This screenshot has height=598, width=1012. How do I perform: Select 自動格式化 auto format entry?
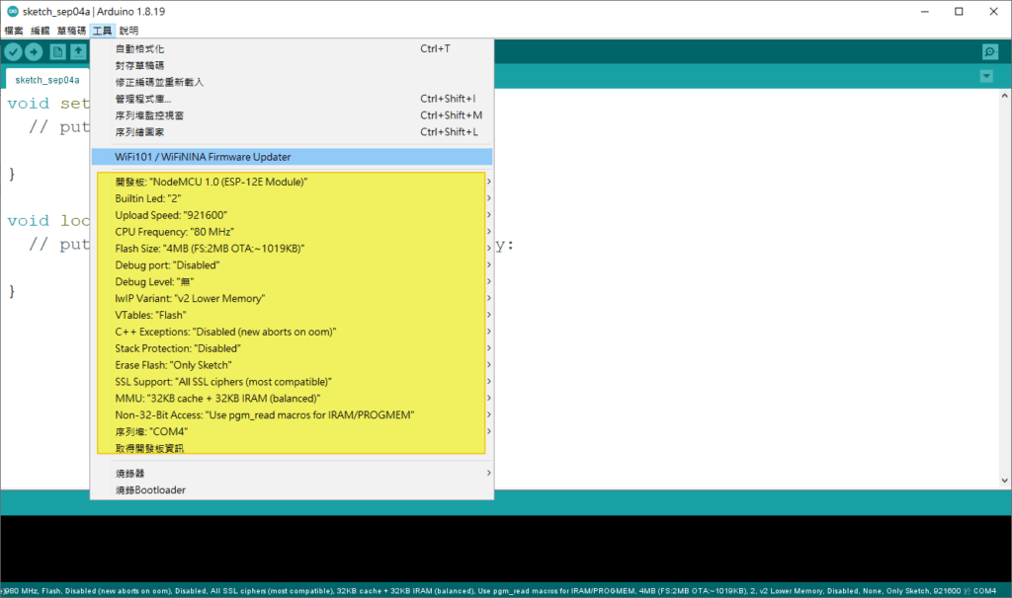click(x=139, y=48)
